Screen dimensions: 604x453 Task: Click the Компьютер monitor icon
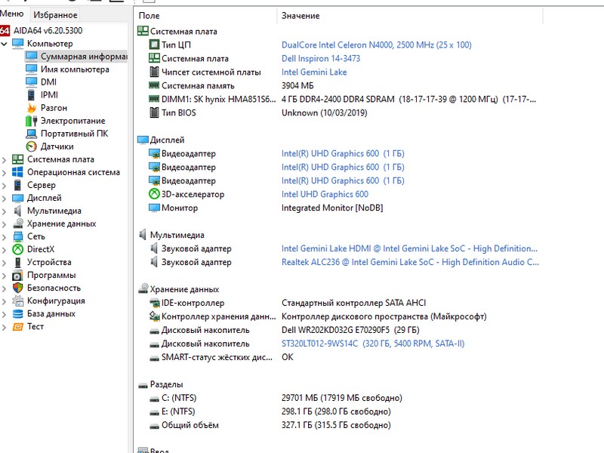click(x=17, y=44)
